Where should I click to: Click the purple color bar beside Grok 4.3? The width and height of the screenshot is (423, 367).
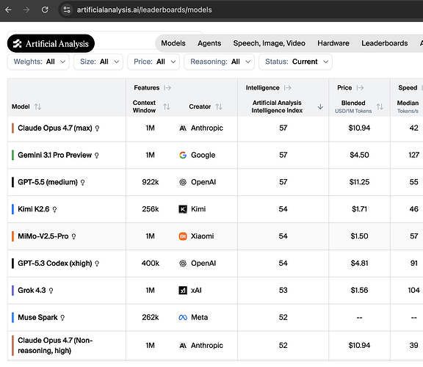pyautogui.click(x=12, y=291)
